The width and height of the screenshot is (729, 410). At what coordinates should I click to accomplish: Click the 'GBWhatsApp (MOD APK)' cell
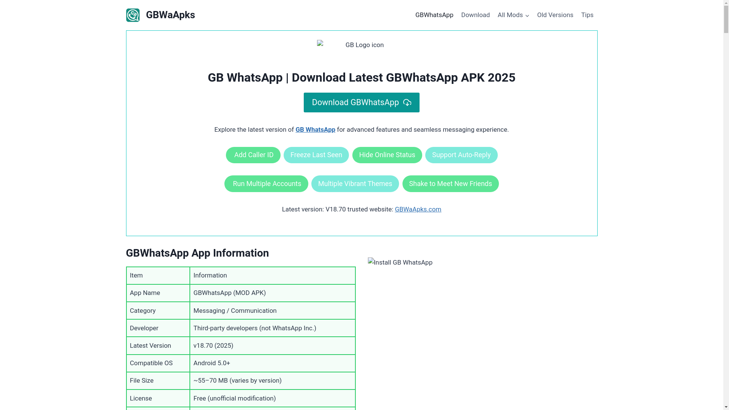pyautogui.click(x=273, y=293)
